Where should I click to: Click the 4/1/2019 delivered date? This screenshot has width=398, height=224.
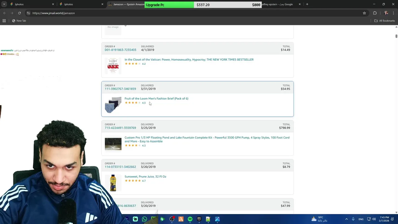pyautogui.click(x=147, y=50)
